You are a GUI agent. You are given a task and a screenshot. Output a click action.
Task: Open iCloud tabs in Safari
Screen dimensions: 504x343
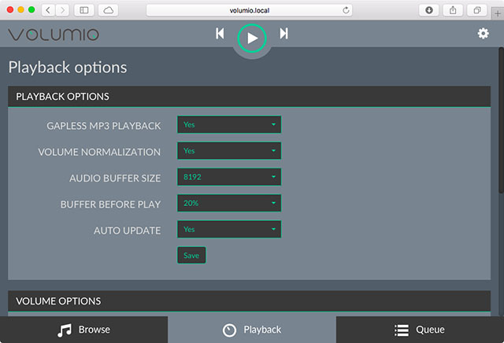coord(107,10)
